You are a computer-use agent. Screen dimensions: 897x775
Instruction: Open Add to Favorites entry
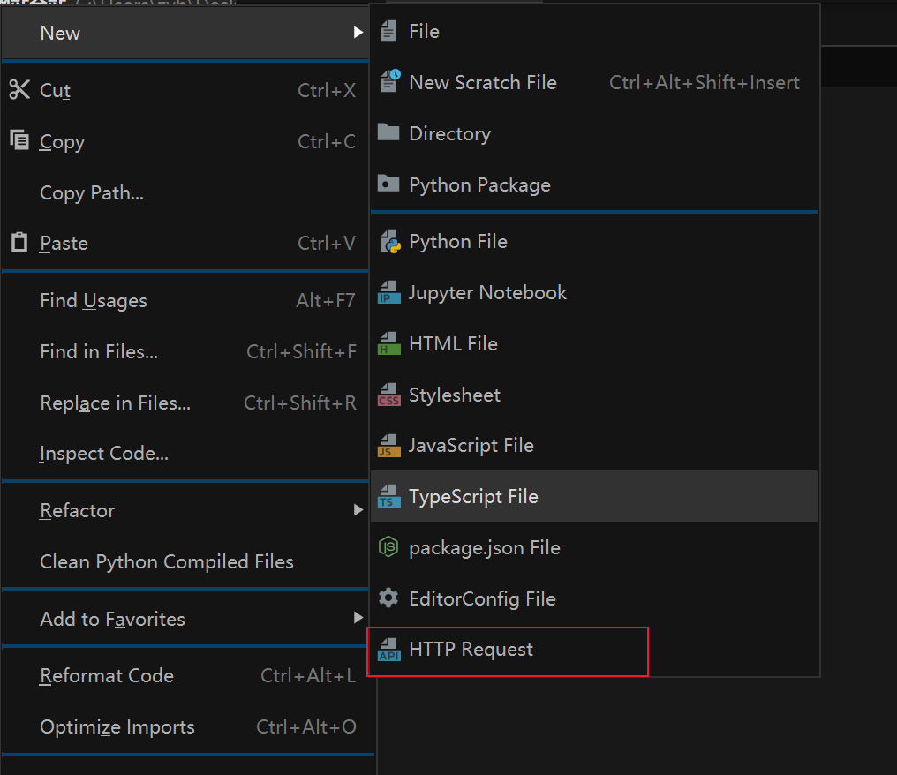point(185,619)
